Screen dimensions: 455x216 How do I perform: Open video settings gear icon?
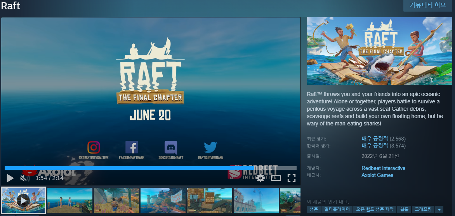tap(260, 178)
